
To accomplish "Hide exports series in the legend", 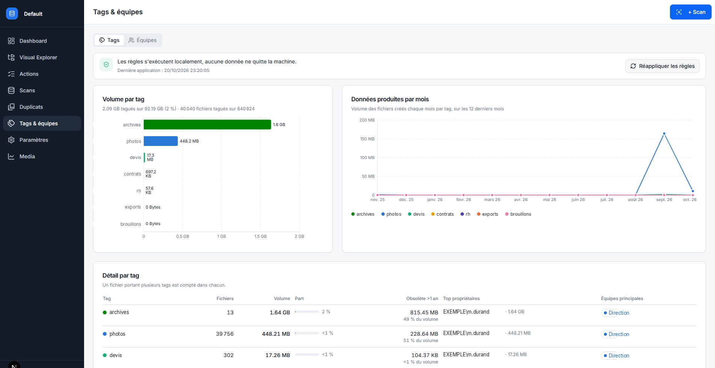I will [x=488, y=214].
